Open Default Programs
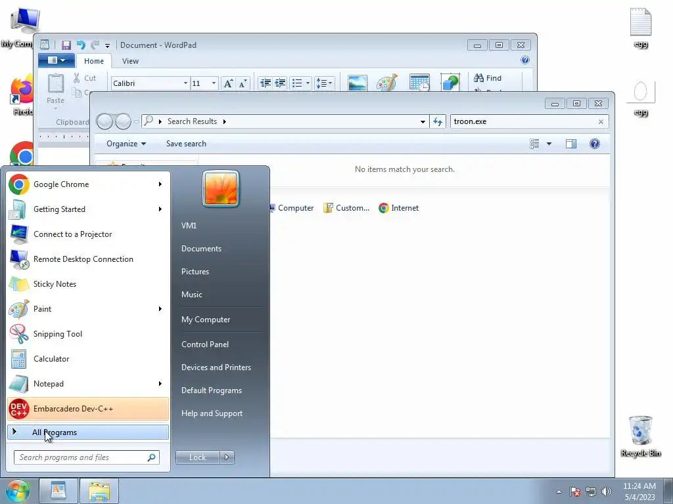673x504 pixels. click(x=212, y=390)
